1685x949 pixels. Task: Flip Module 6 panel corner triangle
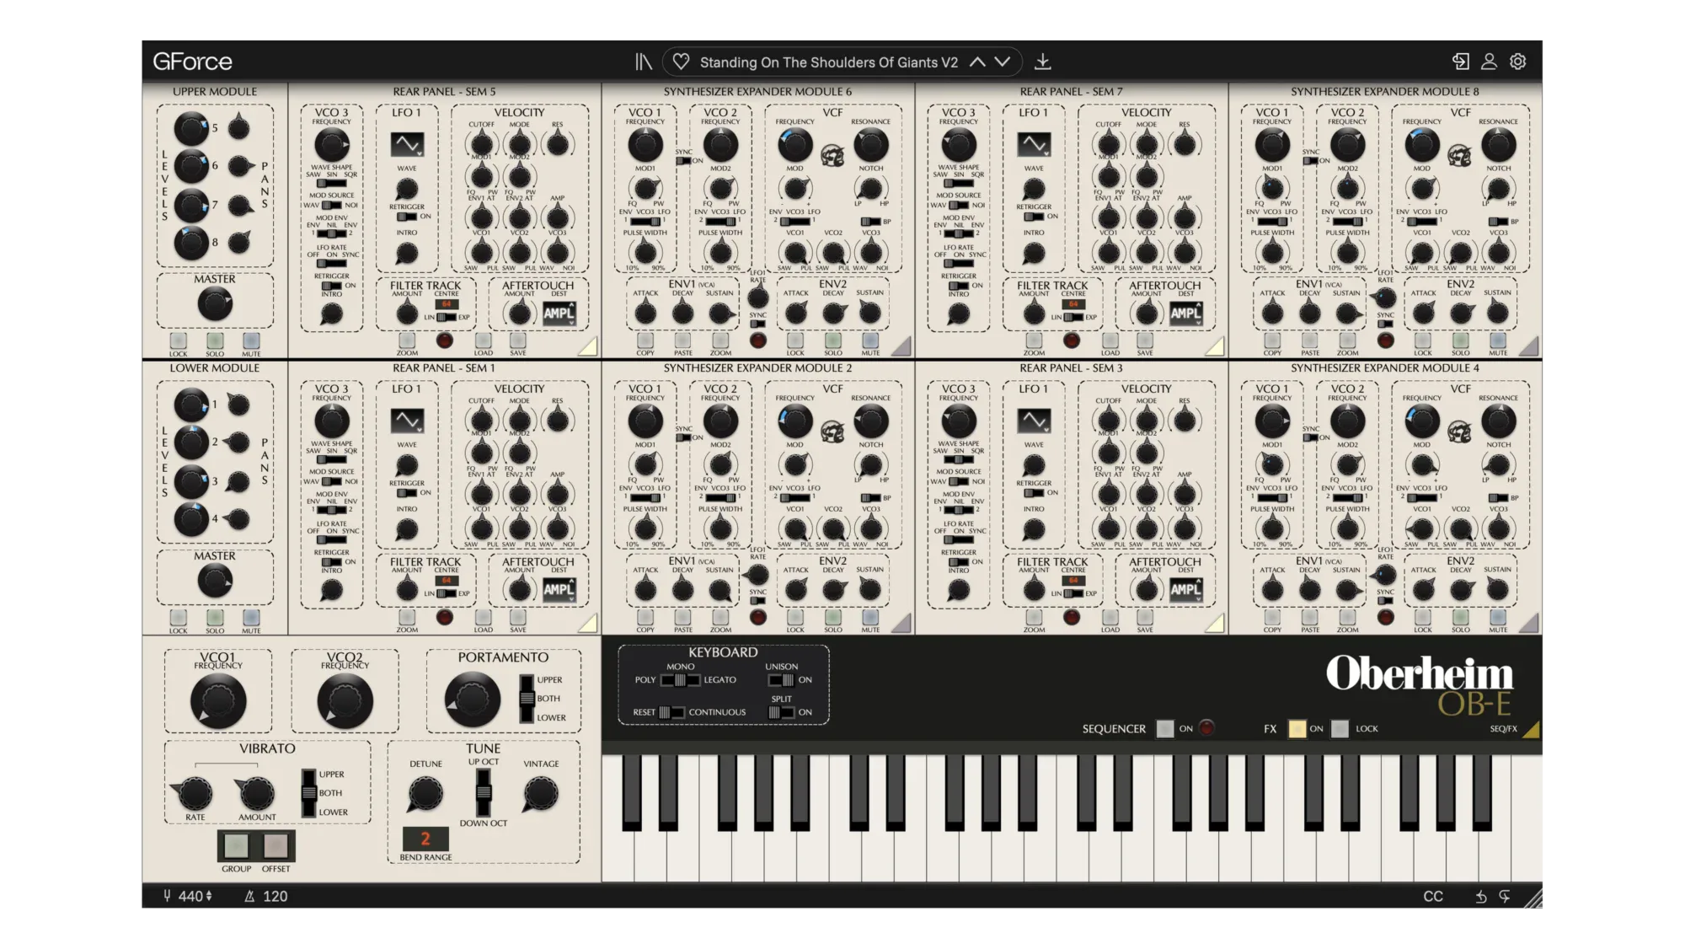pos(901,346)
